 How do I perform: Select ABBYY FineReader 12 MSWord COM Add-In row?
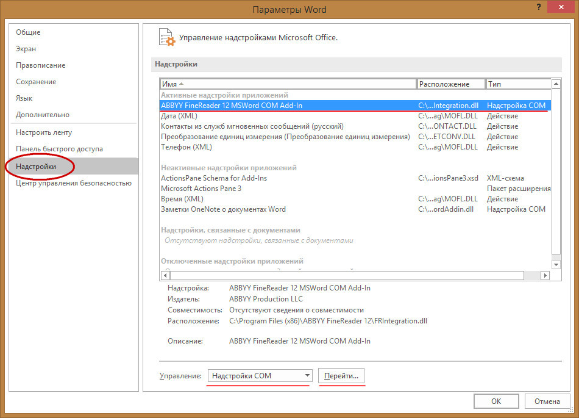pyautogui.click(x=355, y=106)
